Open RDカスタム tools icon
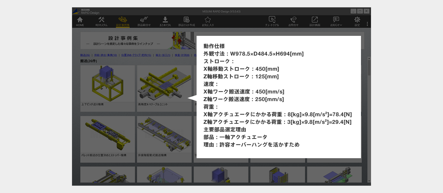Screen dimensions: 443x193 [101, 21]
